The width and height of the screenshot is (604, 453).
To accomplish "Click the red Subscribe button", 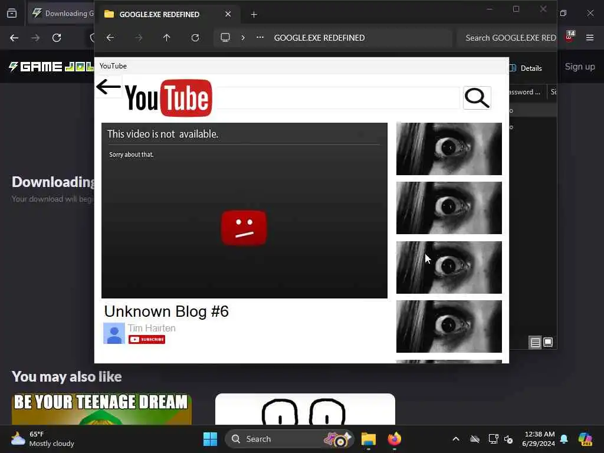I will tap(147, 339).
